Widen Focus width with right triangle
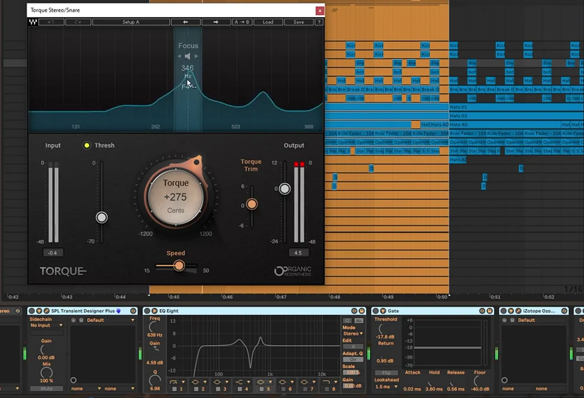The height and width of the screenshot is (398, 584). pos(197,56)
